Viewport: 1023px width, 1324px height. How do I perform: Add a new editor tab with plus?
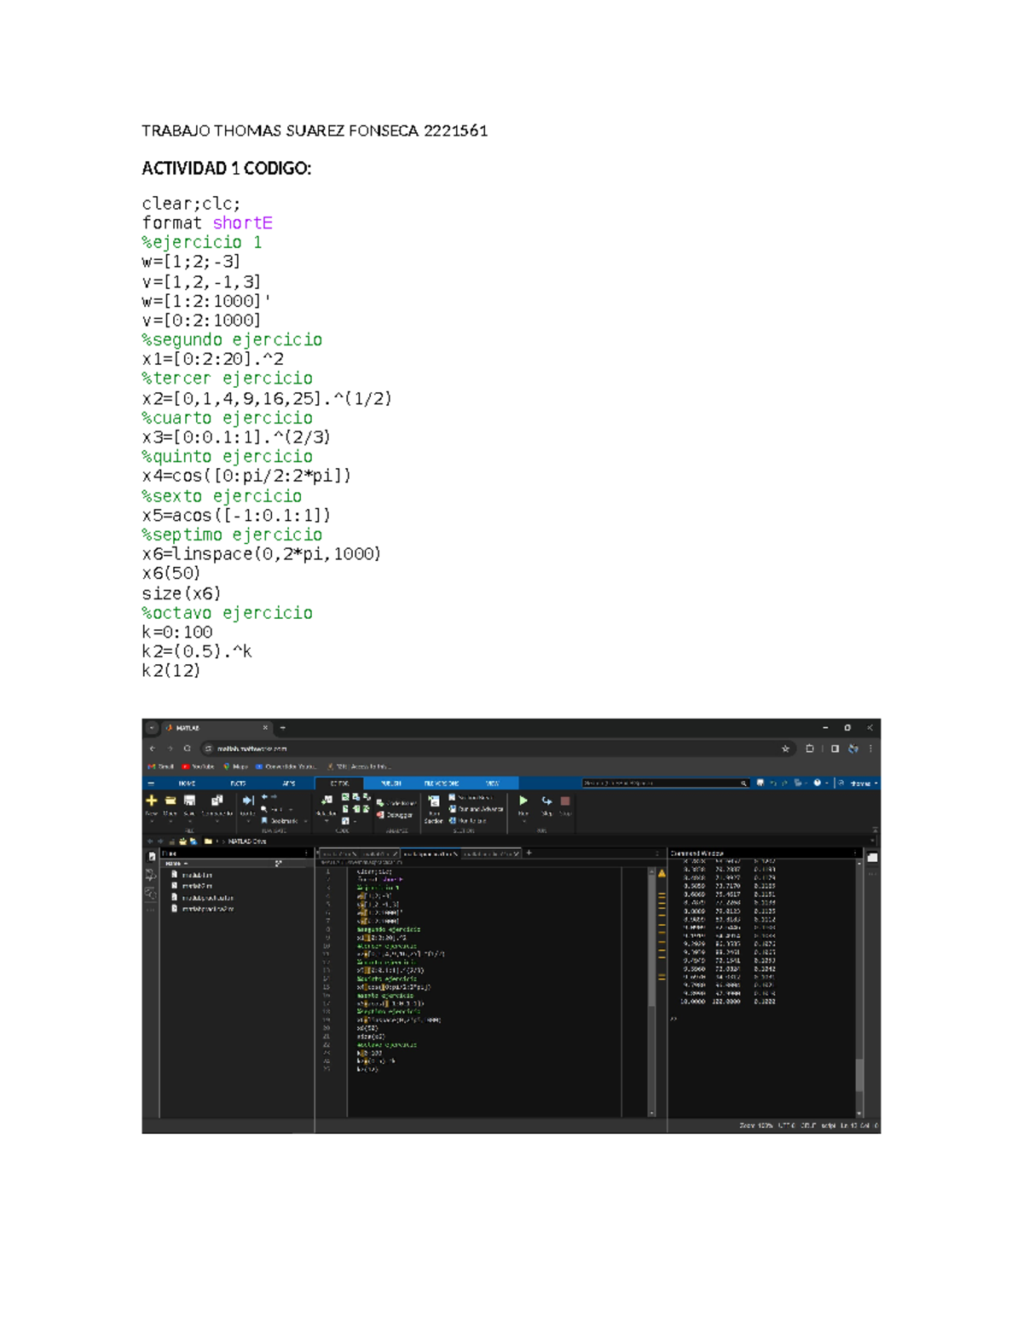[529, 853]
